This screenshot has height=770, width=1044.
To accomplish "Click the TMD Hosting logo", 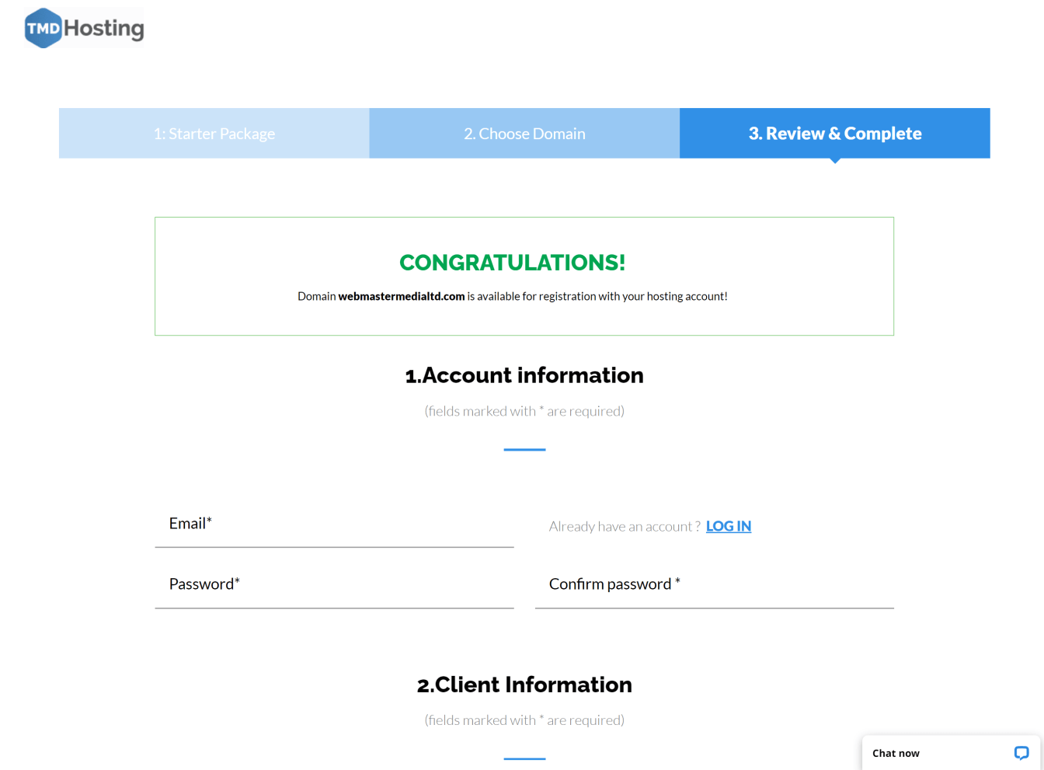I will click(84, 28).
